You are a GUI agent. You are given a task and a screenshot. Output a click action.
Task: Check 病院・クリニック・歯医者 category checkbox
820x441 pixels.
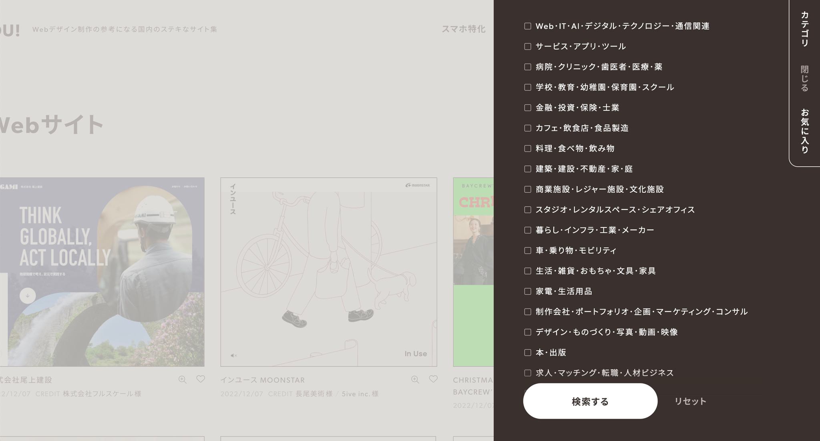(x=528, y=67)
